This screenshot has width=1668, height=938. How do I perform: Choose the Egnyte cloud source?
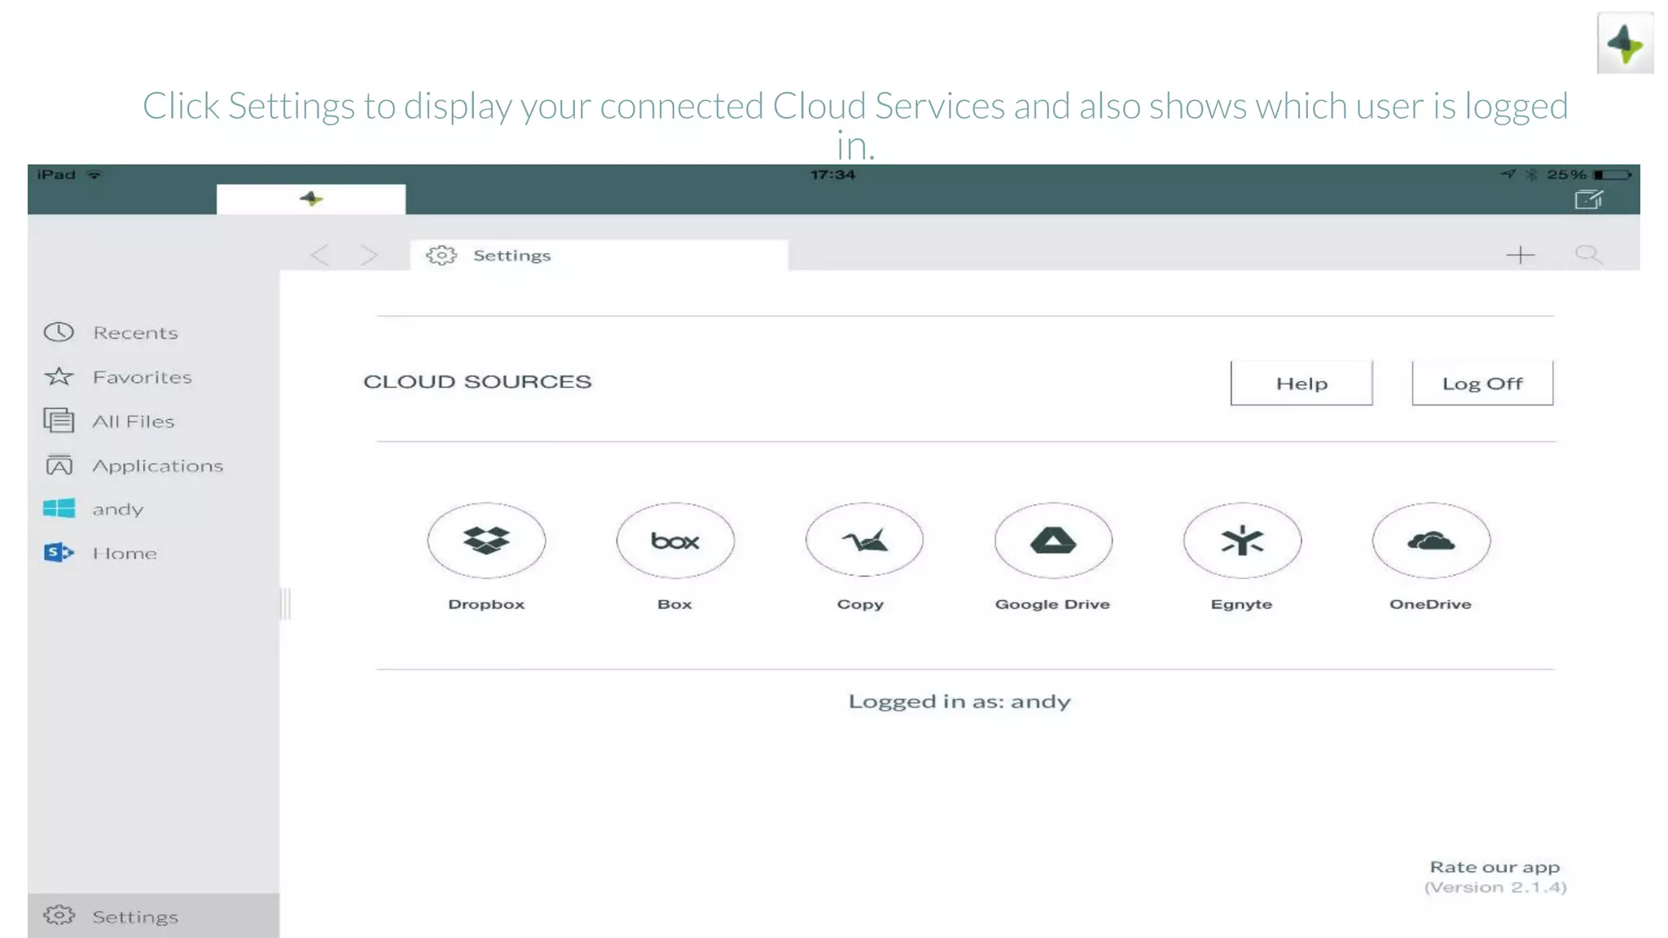tap(1242, 541)
